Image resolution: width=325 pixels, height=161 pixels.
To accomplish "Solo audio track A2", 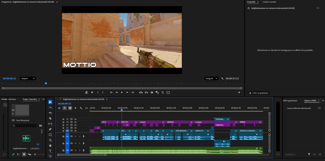I will [80, 143].
